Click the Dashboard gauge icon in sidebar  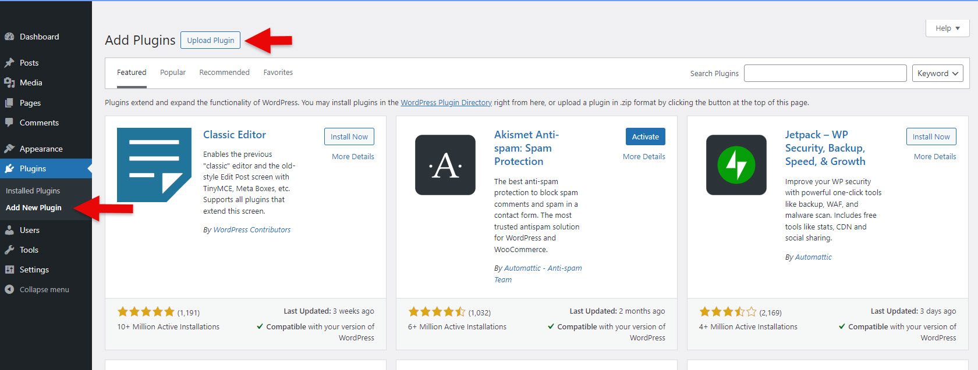[9, 37]
